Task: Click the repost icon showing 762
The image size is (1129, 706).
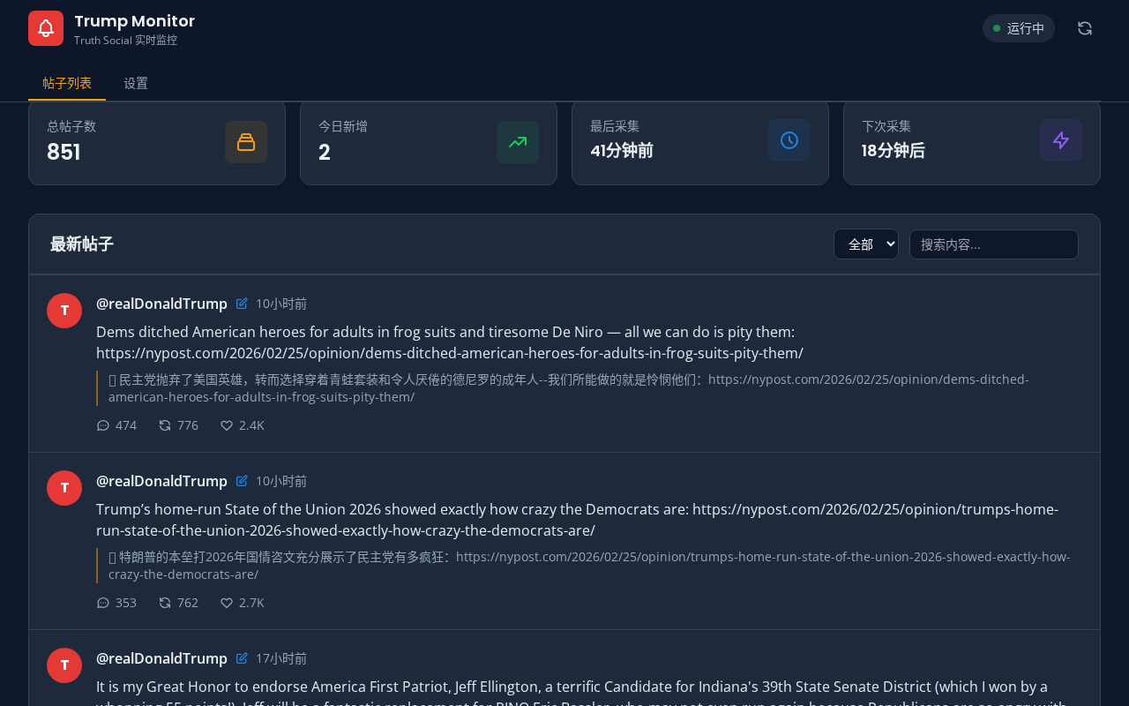Action: [165, 603]
